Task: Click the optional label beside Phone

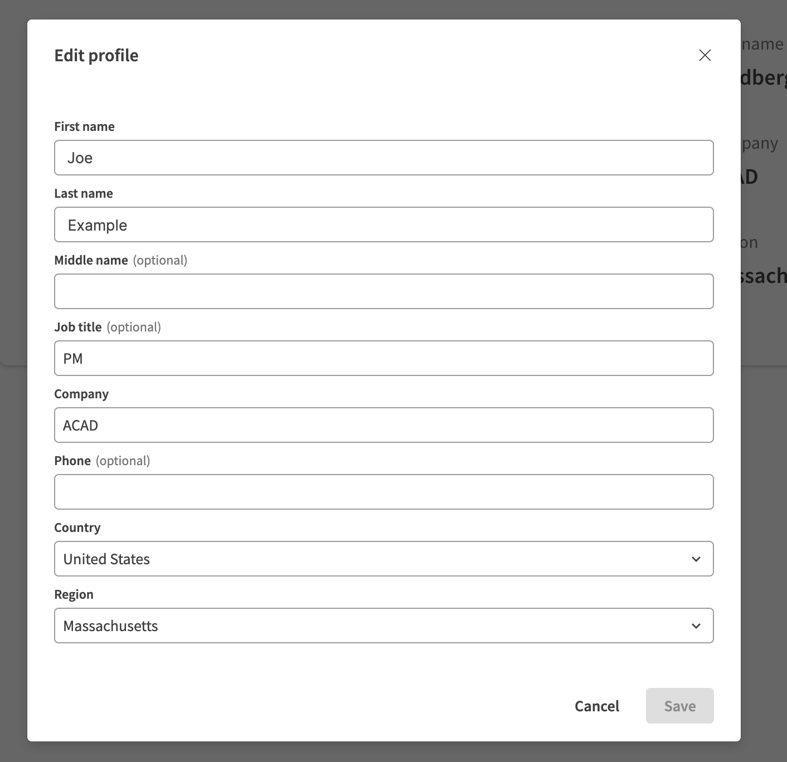Action: [x=123, y=461]
